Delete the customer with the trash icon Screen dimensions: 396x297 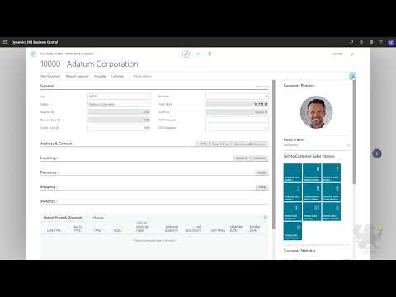point(210,54)
